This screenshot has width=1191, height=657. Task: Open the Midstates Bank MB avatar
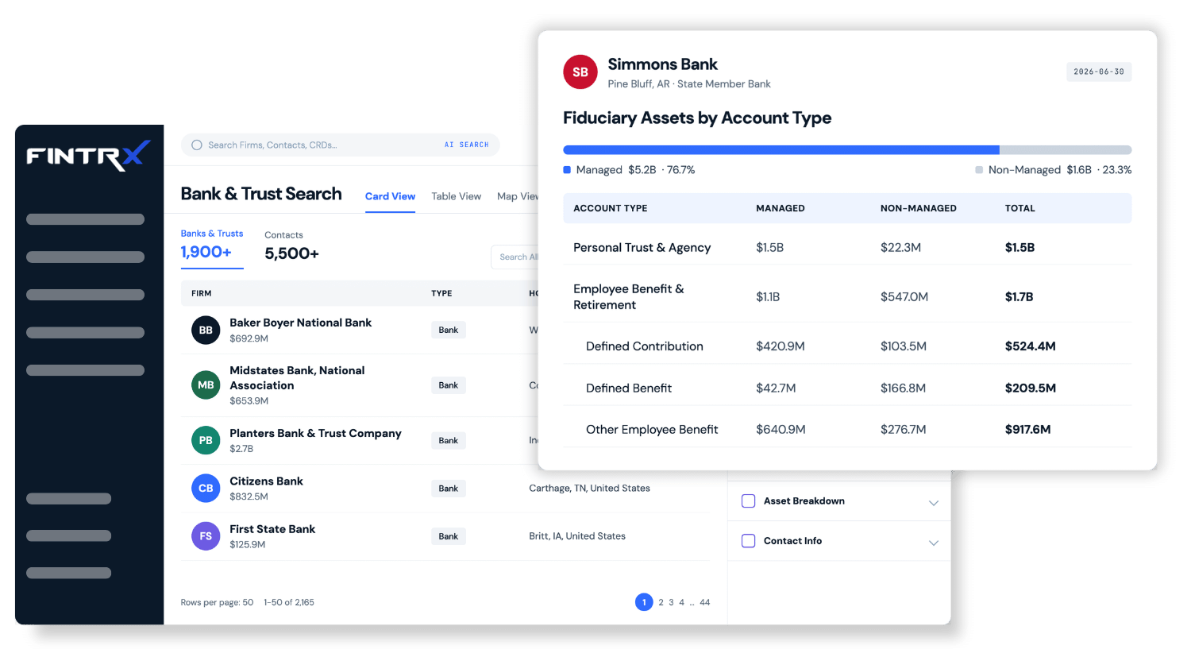pos(206,385)
